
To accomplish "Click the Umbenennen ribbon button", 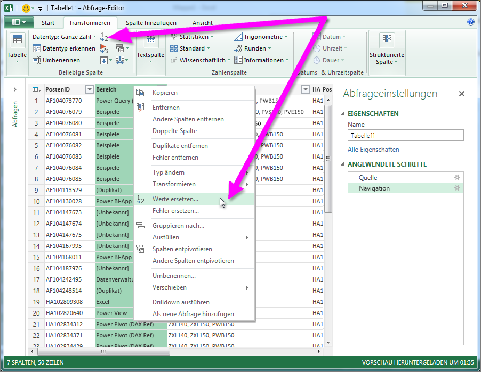I will [x=57, y=60].
